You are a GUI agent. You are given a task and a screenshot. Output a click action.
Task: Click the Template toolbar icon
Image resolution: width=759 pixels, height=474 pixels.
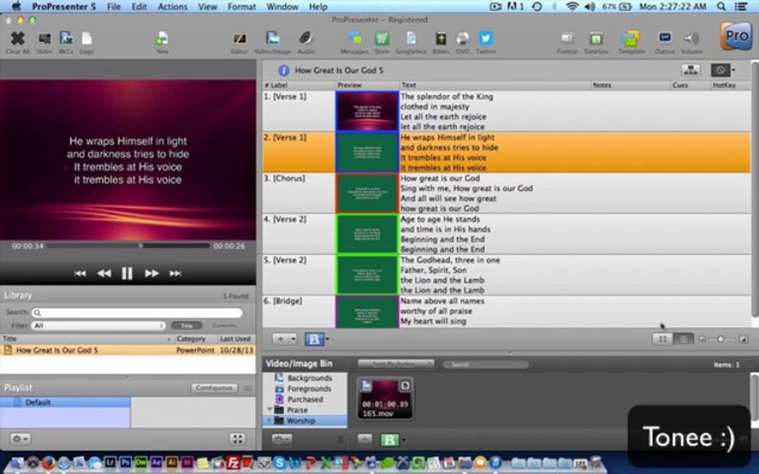(631, 42)
